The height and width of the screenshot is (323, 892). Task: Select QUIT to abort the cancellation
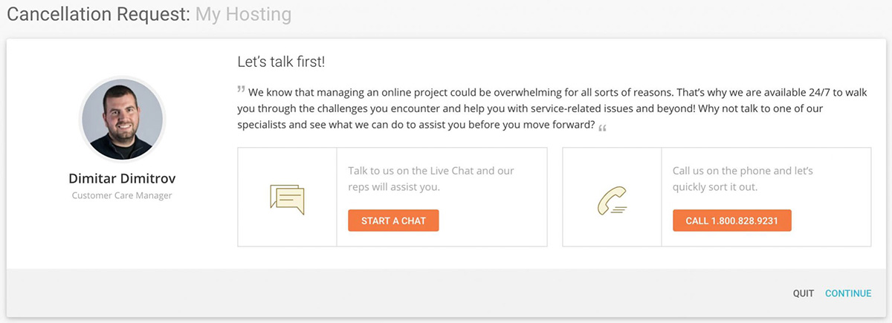[x=803, y=293]
